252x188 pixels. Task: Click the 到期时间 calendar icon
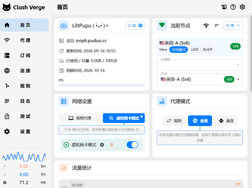click(x=61, y=71)
